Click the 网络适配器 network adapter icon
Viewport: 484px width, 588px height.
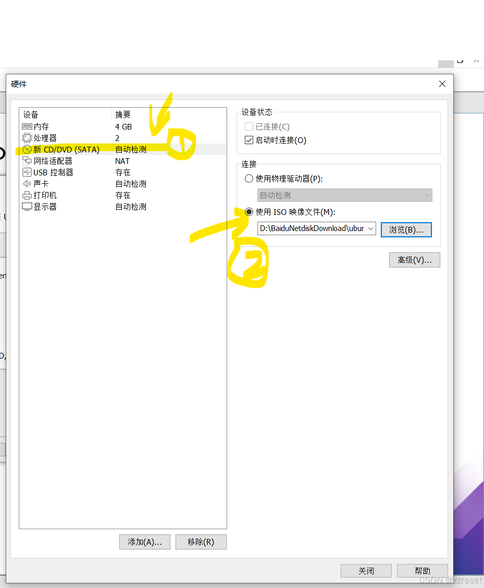point(28,161)
